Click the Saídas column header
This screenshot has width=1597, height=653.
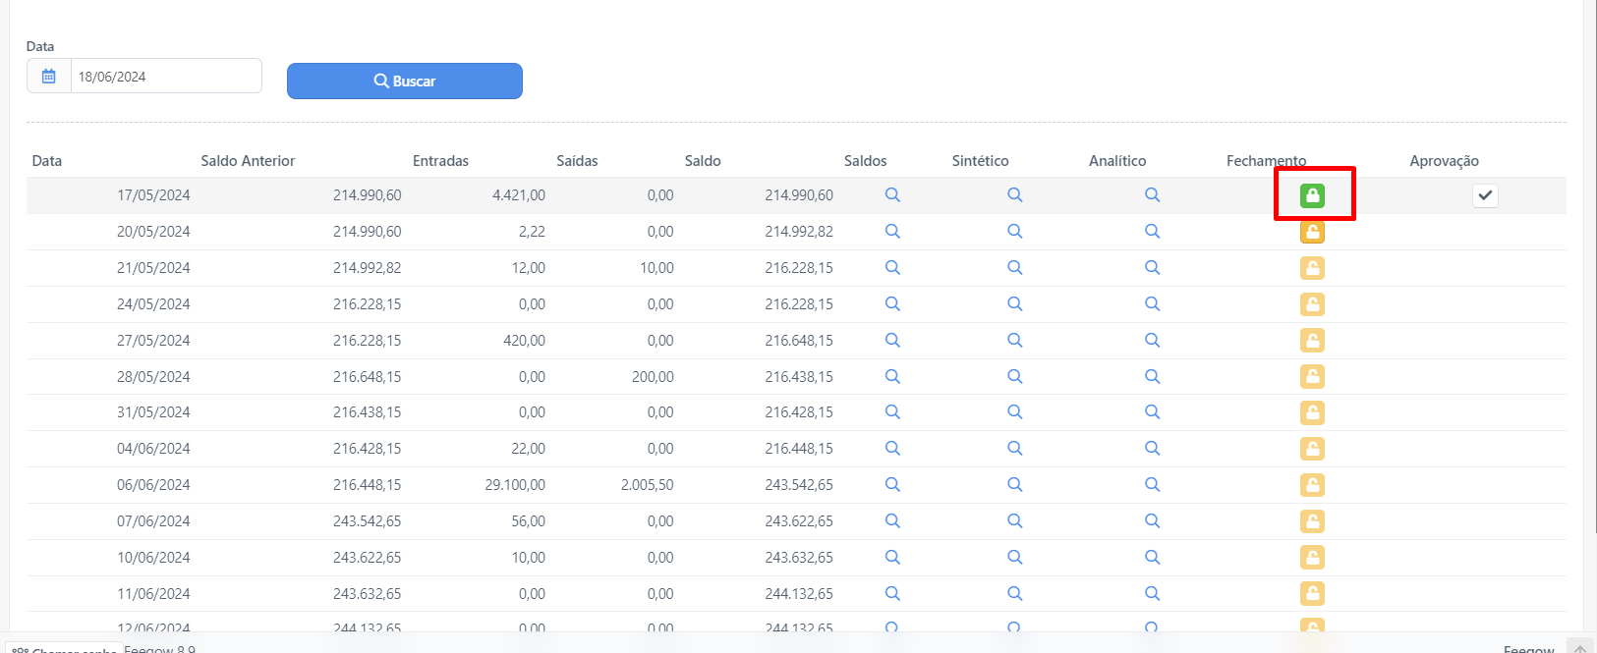click(577, 161)
